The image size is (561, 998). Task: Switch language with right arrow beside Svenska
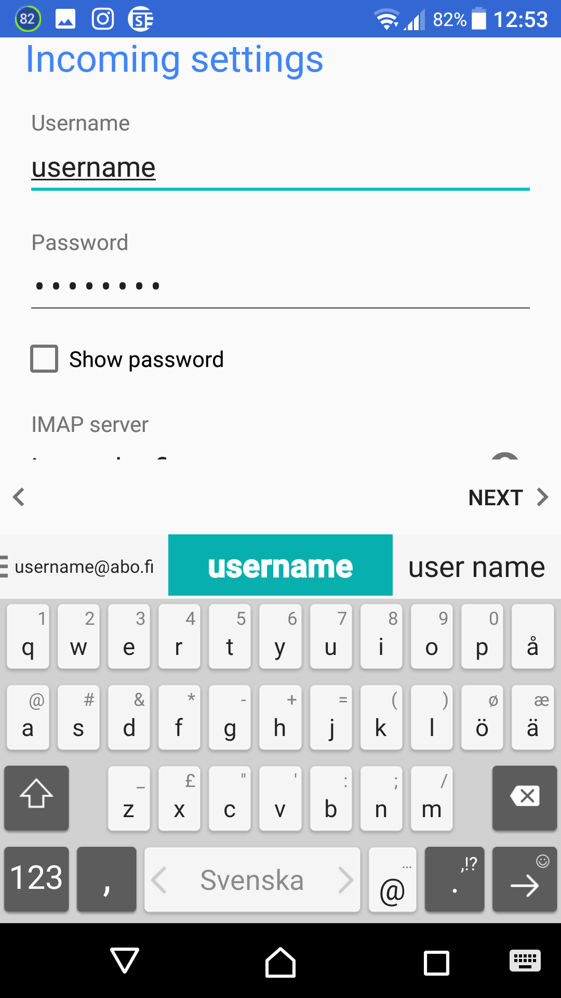345,879
